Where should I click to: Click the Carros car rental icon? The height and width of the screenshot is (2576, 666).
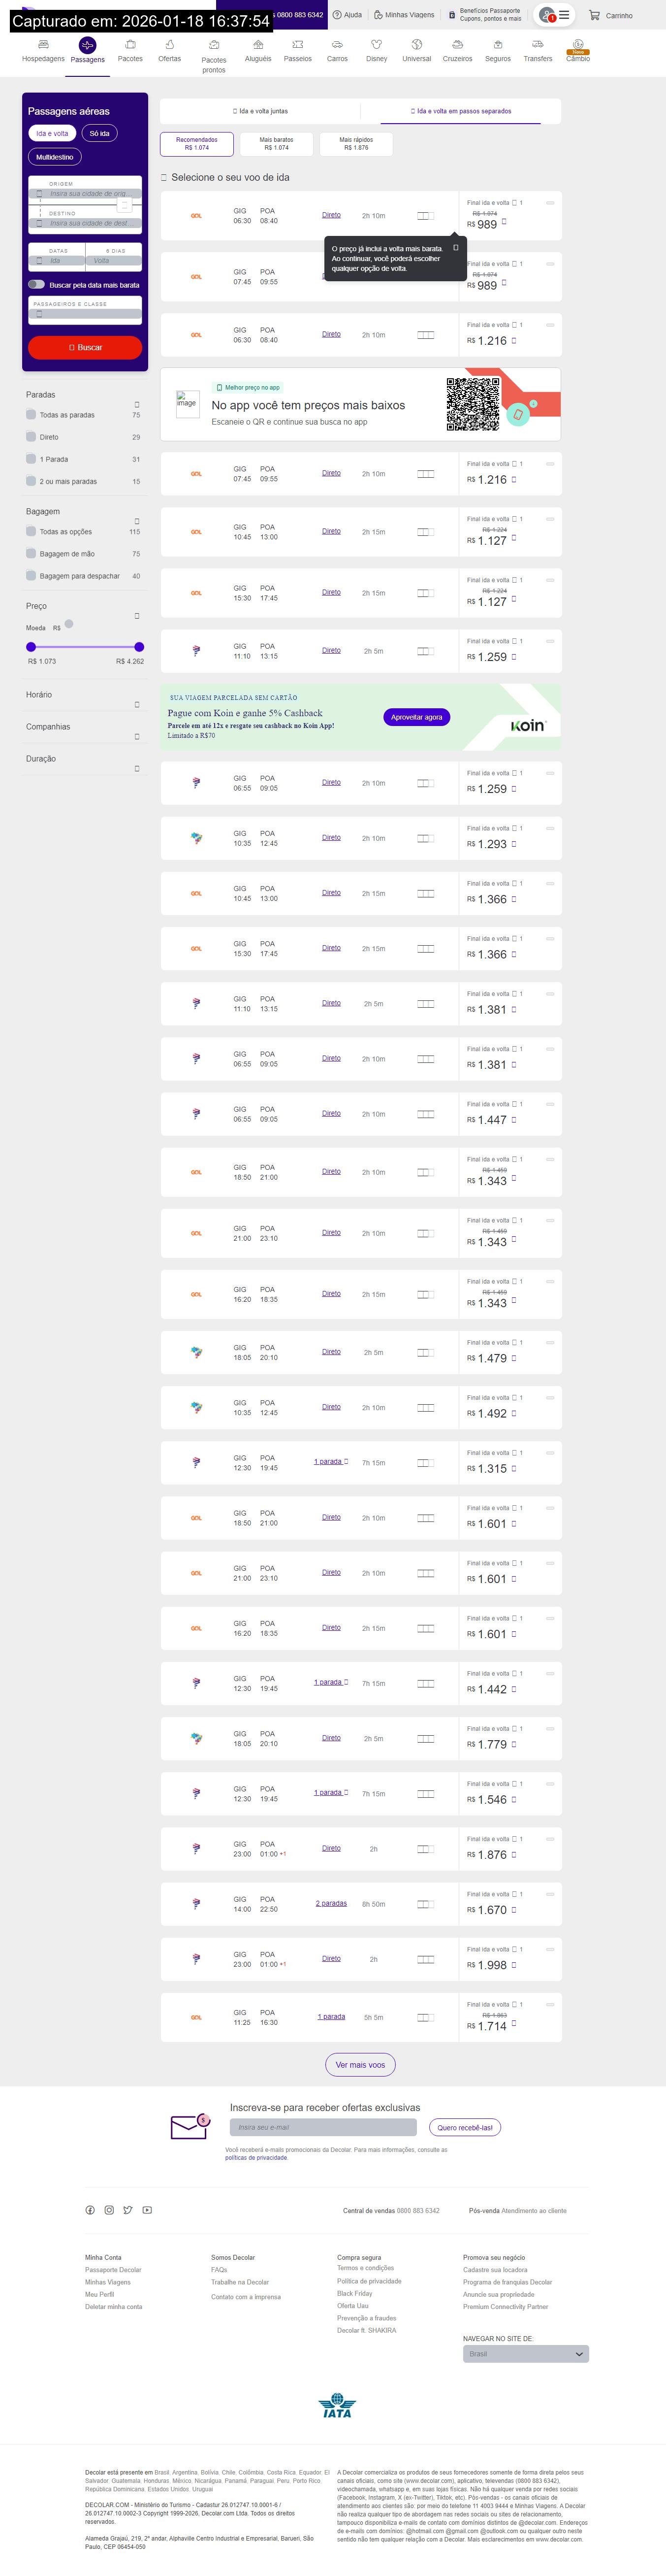tap(337, 45)
